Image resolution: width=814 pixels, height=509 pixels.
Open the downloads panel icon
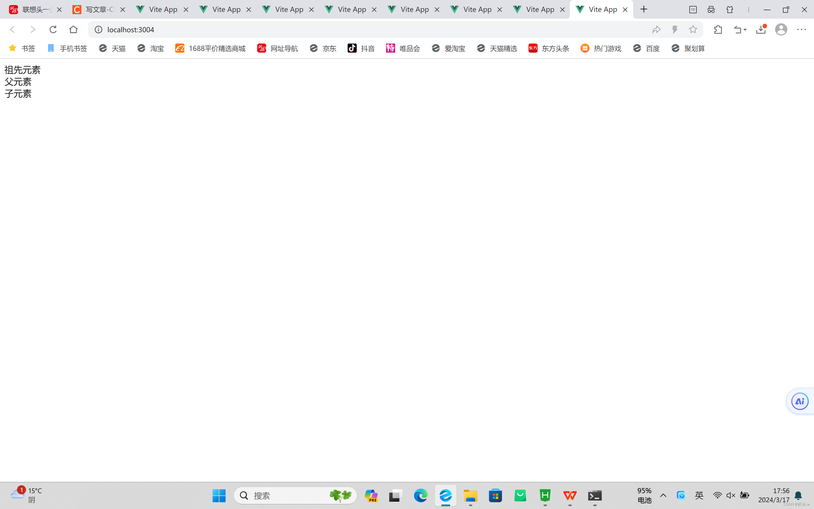761,29
